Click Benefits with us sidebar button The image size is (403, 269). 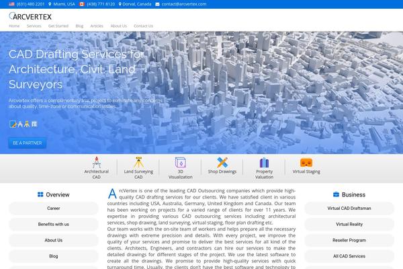pos(54,224)
